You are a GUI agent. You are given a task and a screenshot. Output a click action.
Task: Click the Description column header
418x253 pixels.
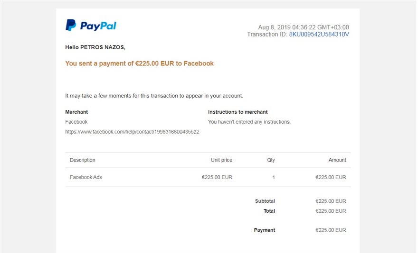tap(83, 160)
